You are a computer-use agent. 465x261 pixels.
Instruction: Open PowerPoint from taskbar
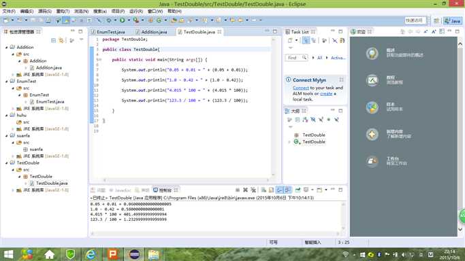[112, 254]
